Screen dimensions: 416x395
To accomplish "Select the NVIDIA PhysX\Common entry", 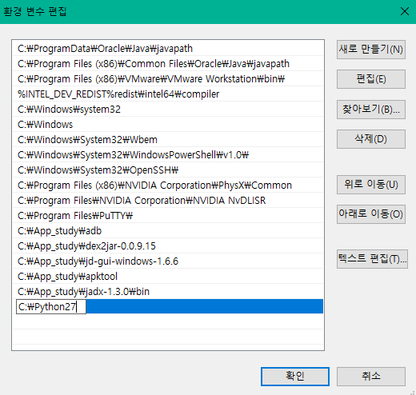I will pyautogui.click(x=168, y=186).
